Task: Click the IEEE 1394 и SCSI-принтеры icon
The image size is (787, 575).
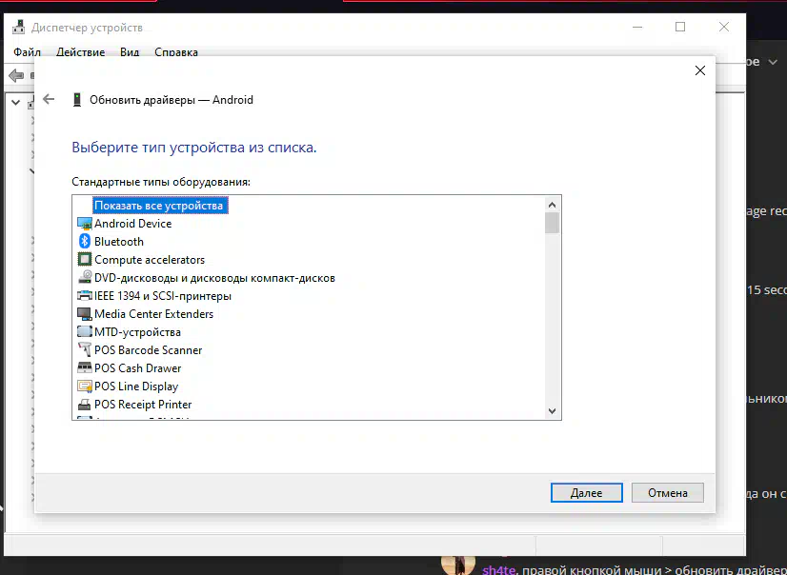Action: (84, 296)
